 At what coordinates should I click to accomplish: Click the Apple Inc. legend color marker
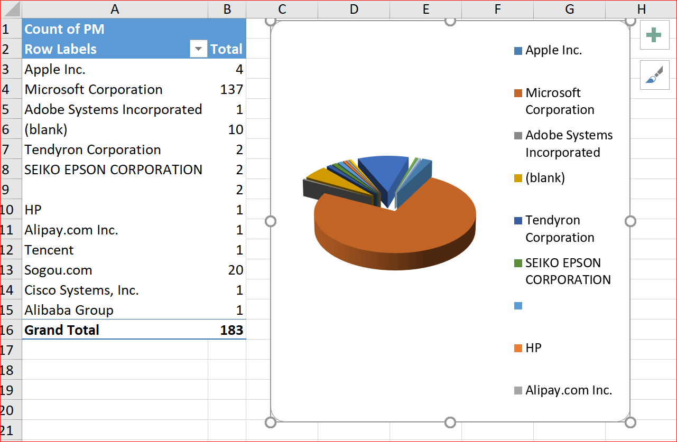518,51
